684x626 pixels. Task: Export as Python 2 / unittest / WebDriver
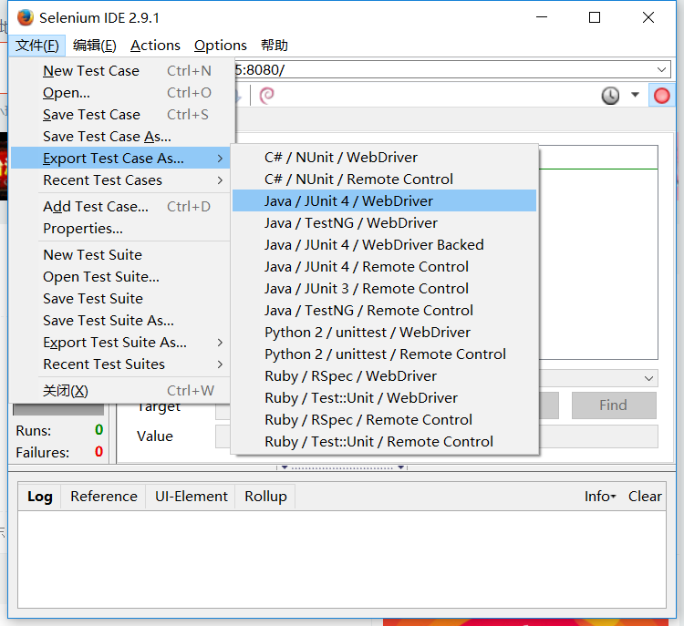[x=384, y=333]
